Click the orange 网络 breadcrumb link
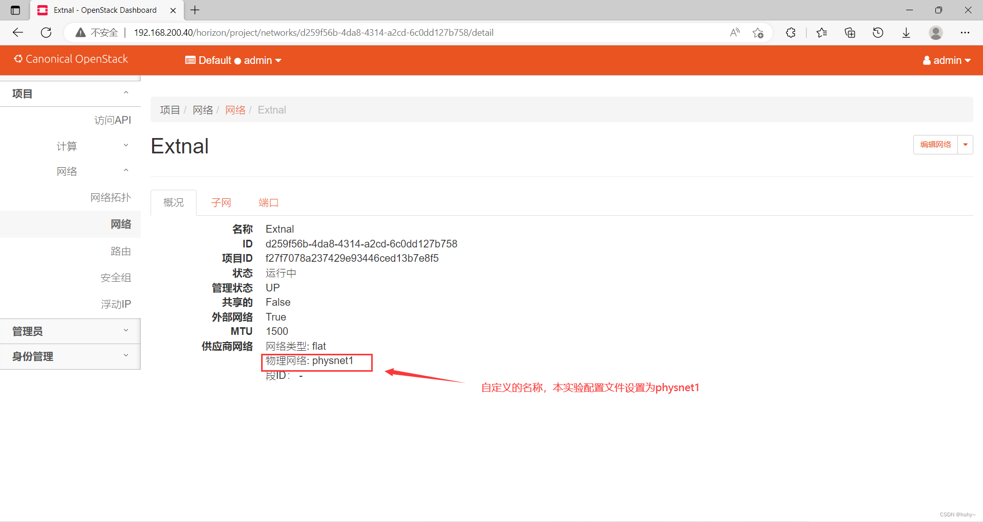 coord(236,110)
